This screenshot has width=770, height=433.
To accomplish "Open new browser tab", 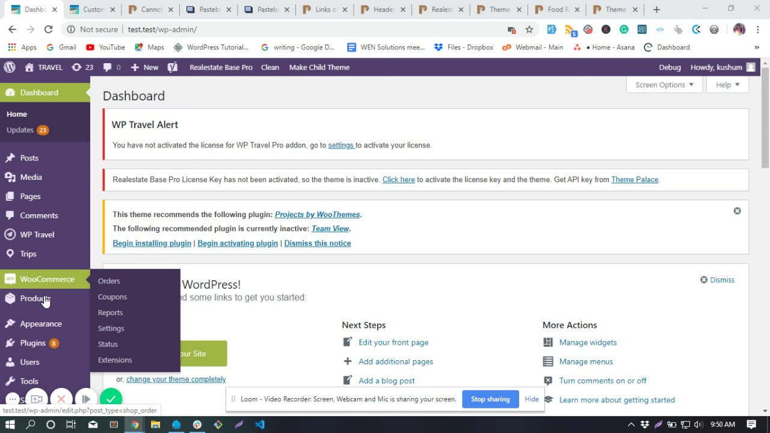I will point(656,10).
